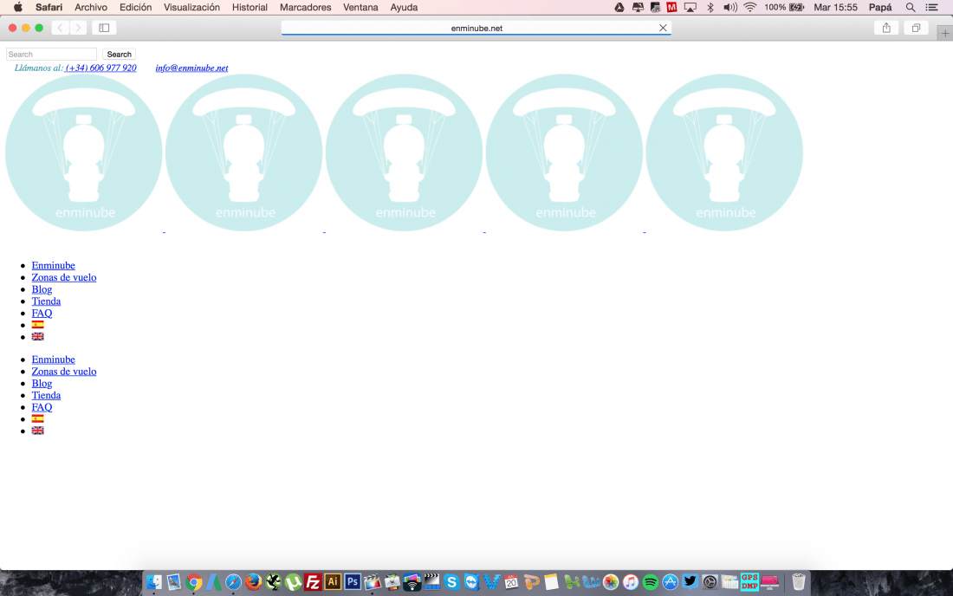Image resolution: width=953 pixels, height=596 pixels.
Task: Click the page Search button
Action: click(x=120, y=54)
